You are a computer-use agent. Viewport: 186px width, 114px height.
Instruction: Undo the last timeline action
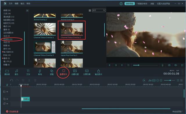click(12, 80)
